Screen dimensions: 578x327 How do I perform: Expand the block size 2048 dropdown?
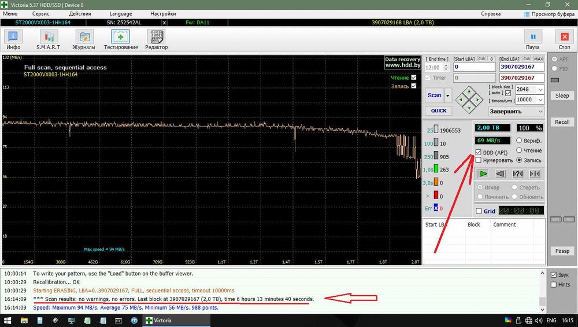point(540,90)
